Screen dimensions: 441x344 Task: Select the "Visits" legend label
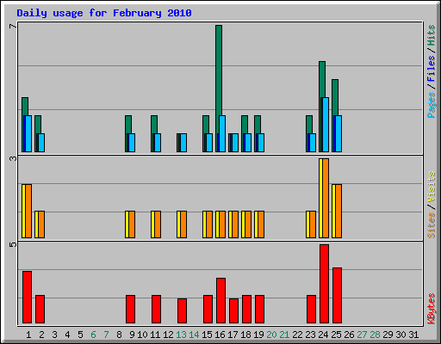[x=431, y=187]
